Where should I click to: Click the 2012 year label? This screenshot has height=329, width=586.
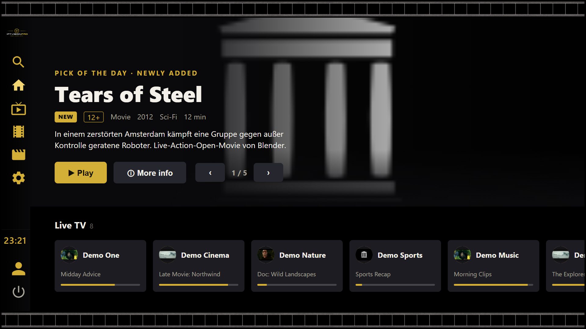point(145,117)
